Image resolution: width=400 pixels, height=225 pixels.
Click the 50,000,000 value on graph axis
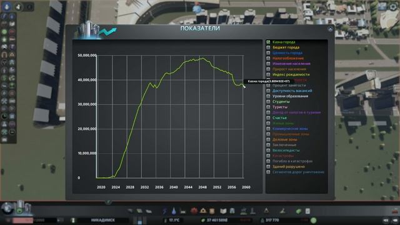pos(87,56)
